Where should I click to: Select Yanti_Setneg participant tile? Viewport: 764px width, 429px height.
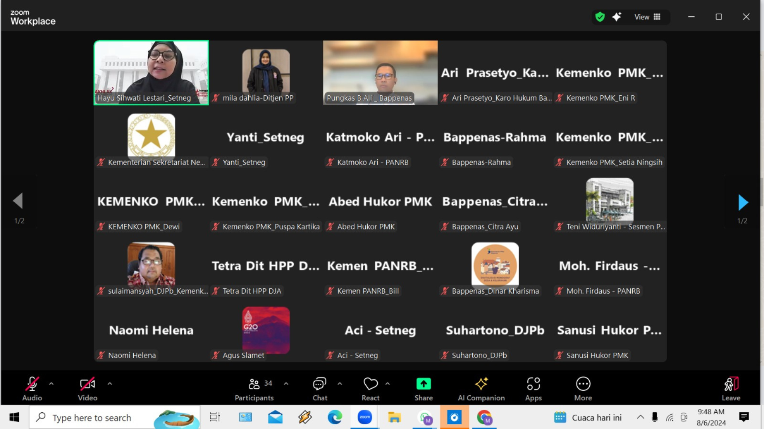266,137
